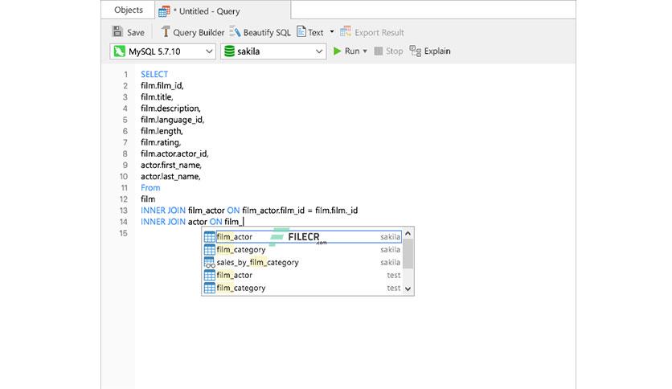Click the Explain label
672x389 pixels.
point(437,51)
